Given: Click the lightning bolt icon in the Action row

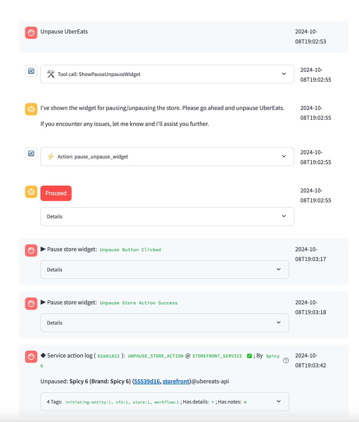Looking at the screenshot, I should 51,156.
